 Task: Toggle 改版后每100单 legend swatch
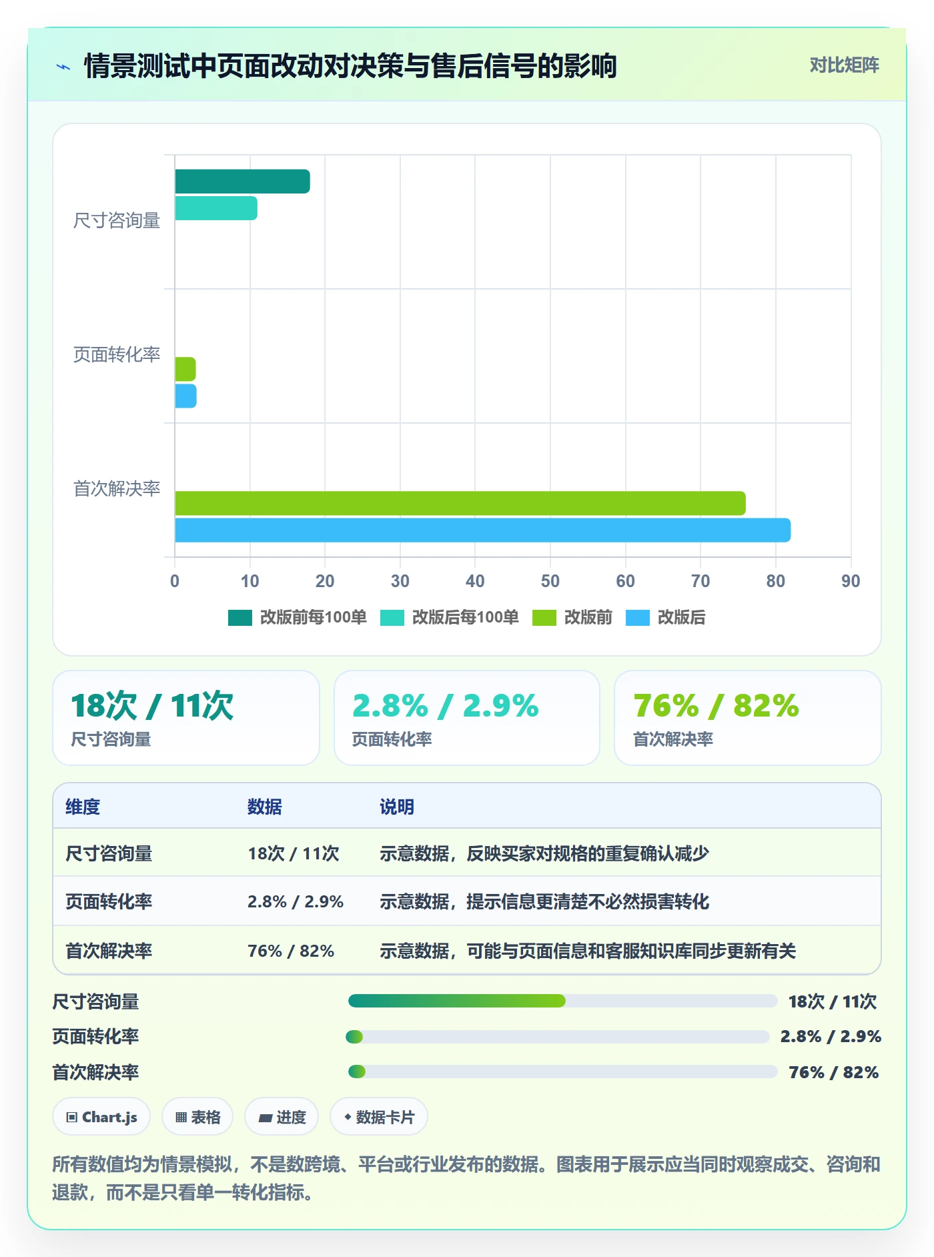tap(392, 618)
